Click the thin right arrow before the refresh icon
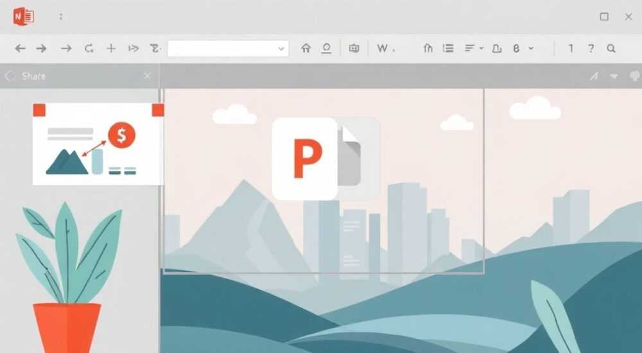Image resolution: width=642 pixels, height=353 pixels. point(66,49)
